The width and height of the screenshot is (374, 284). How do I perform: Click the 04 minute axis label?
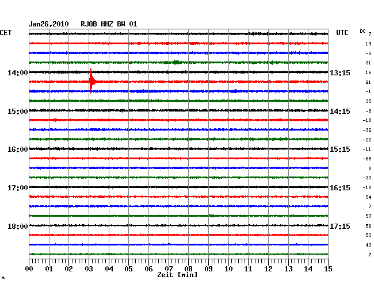109,268
